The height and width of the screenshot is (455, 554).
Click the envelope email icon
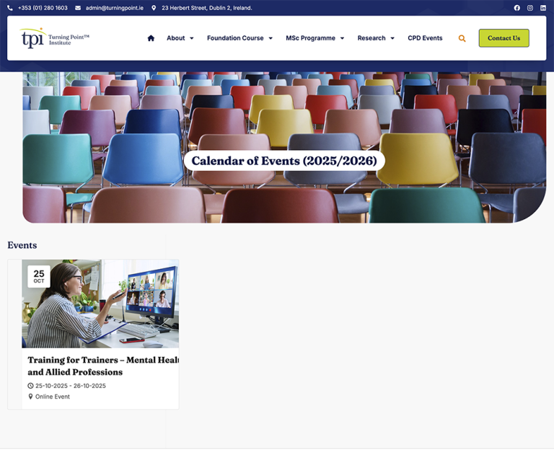click(x=78, y=8)
